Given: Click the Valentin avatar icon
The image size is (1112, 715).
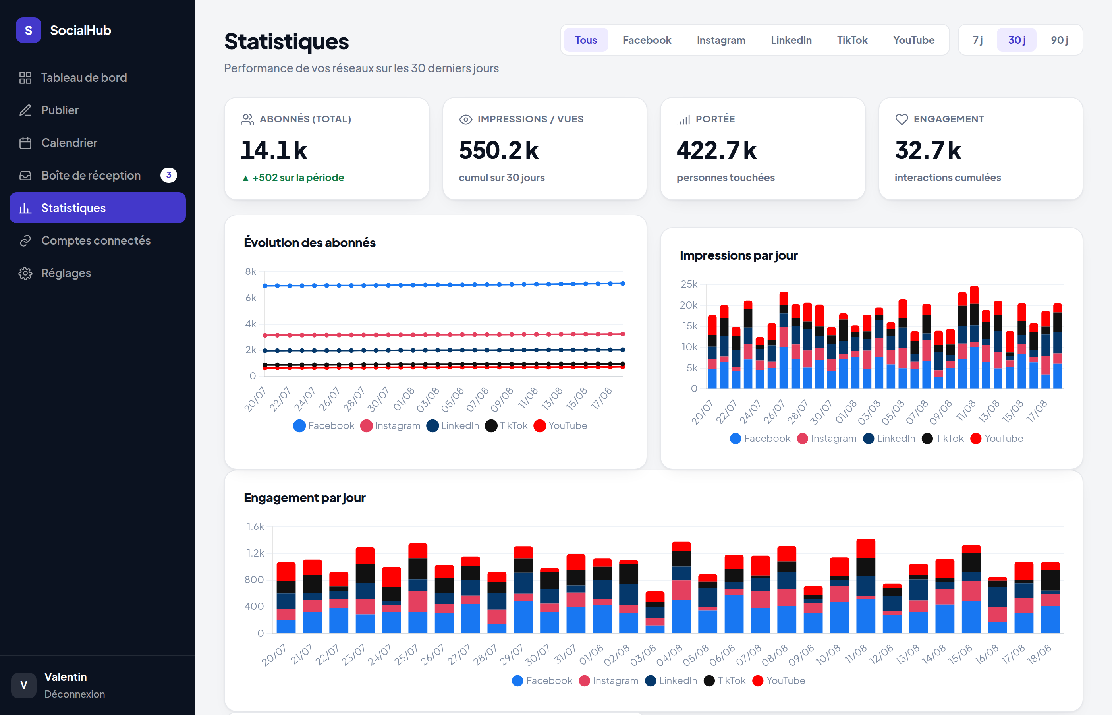Looking at the screenshot, I should pos(24,685).
